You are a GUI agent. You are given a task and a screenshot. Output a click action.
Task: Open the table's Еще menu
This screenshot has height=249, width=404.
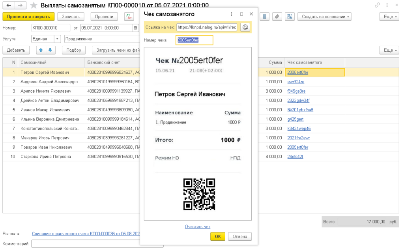389,50
